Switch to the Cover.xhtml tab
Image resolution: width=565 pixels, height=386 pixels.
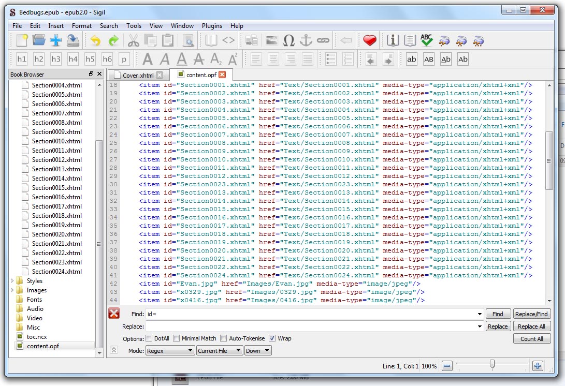click(x=138, y=76)
